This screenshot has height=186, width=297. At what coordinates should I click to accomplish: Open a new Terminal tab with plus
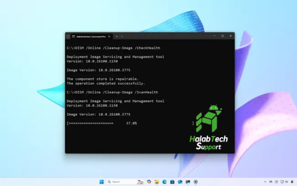(x=117, y=36)
